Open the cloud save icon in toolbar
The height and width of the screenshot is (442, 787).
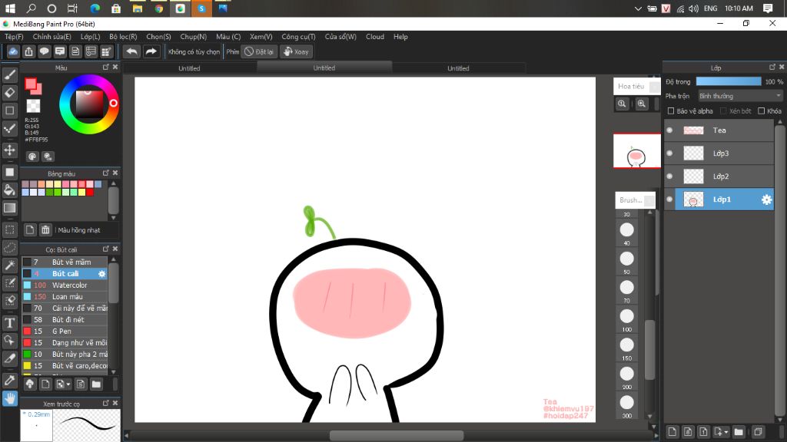tap(13, 51)
